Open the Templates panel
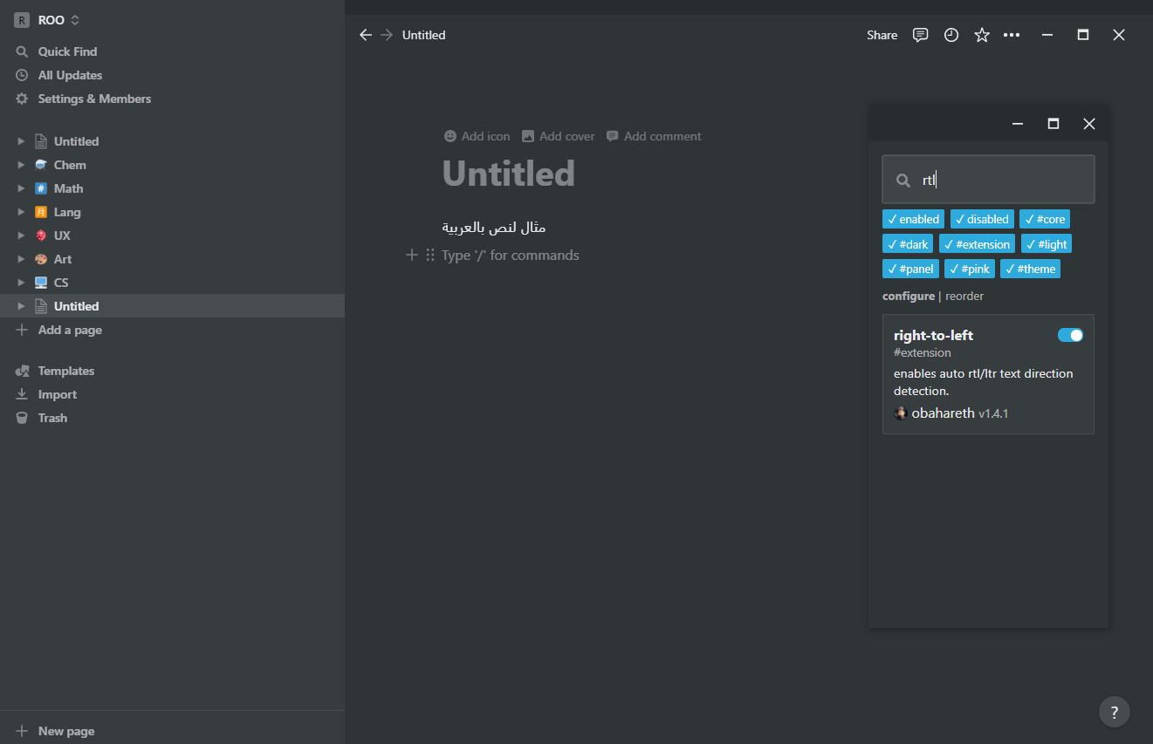Image resolution: width=1153 pixels, height=744 pixels. tap(65, 371)
